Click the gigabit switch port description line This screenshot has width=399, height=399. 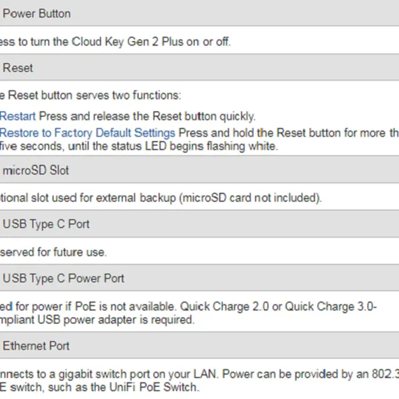pyautogui.click(x=133, y=374)
